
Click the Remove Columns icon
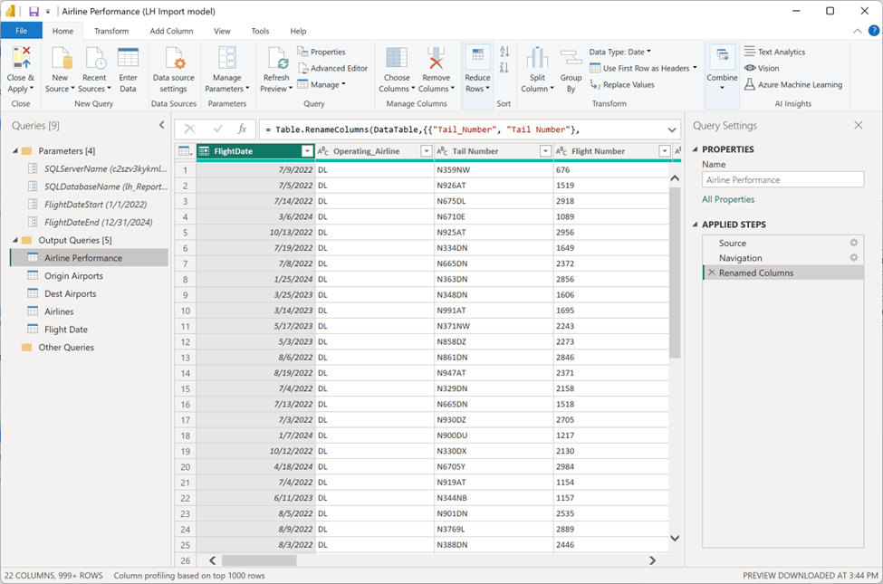pyautogui.click(x=436, y=58)
